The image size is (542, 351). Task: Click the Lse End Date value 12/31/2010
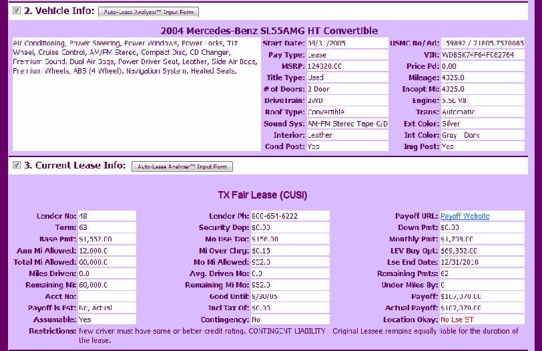482,262
